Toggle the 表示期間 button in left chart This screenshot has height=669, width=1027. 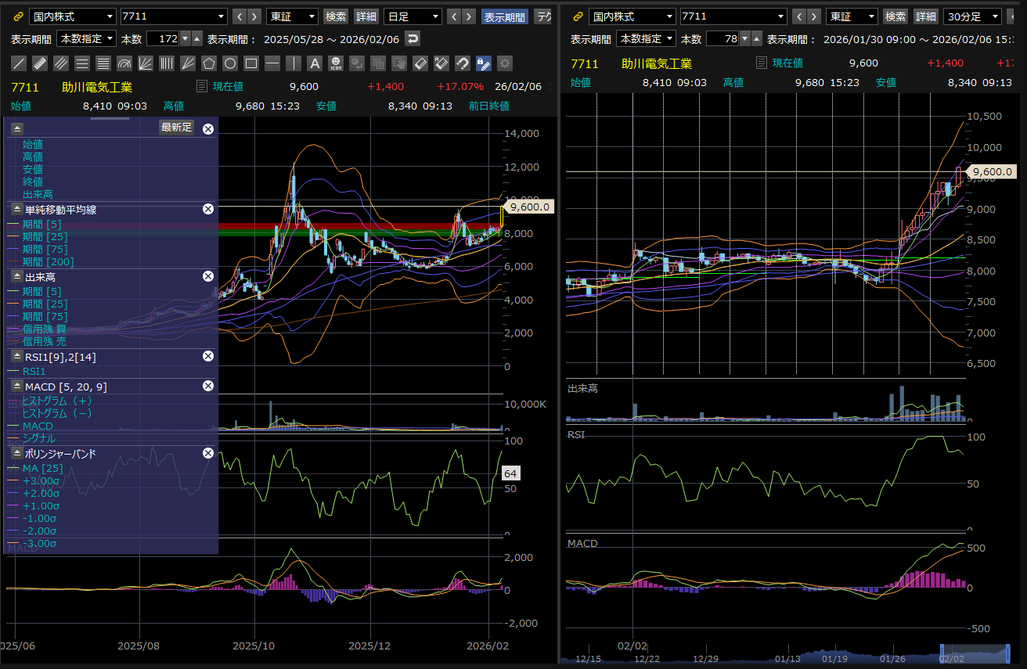coord(504,16)
